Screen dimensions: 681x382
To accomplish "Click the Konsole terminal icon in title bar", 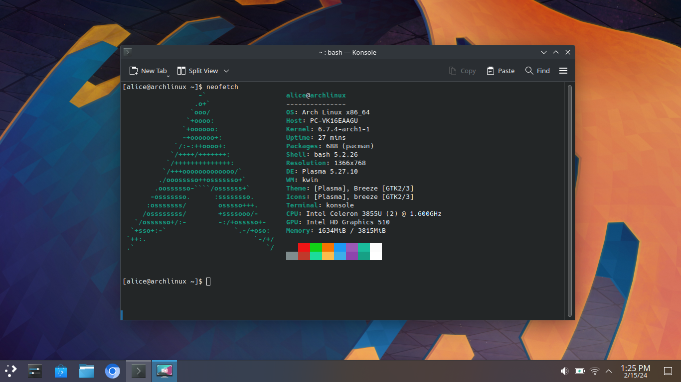I will click(x=128, y=52).
